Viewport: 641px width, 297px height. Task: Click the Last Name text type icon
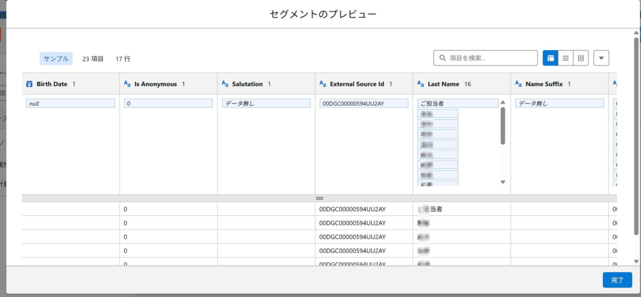[x=420, y=84]
